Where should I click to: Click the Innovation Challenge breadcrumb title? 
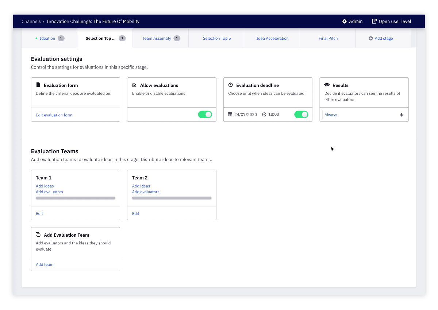[93, 22]
